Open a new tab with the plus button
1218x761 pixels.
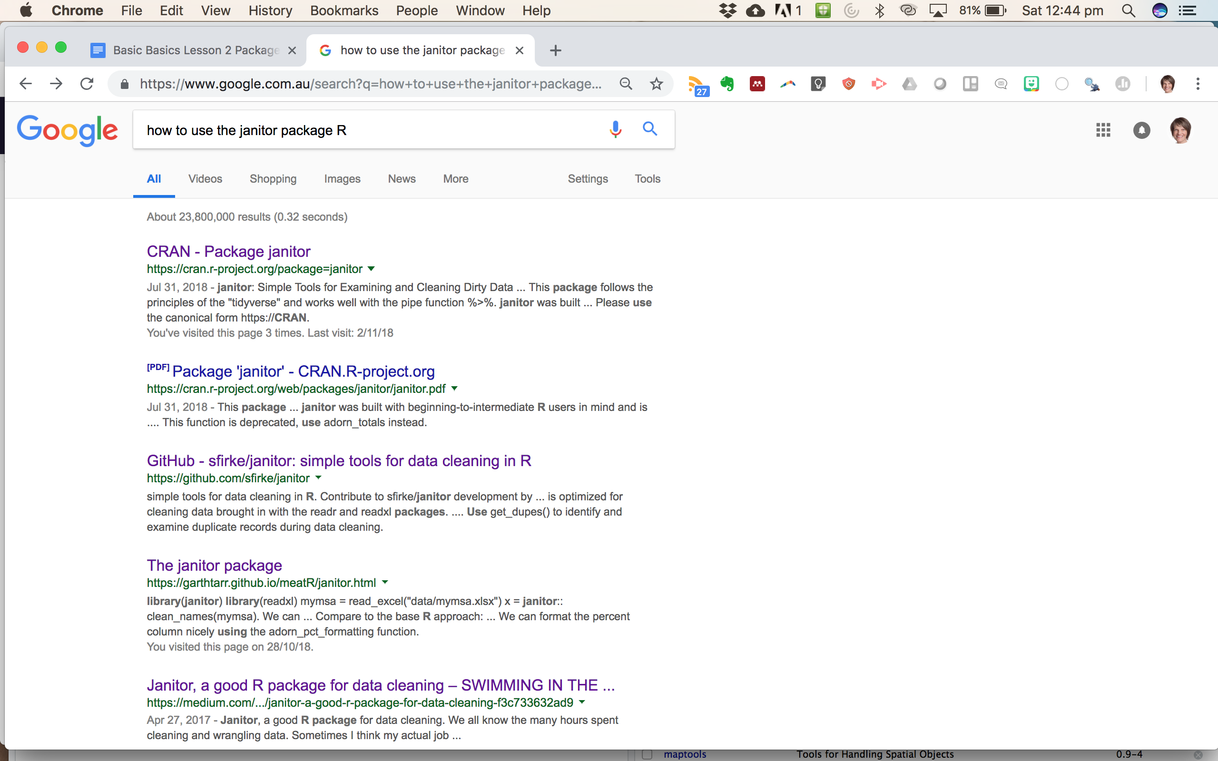pyautogui.click(x=555, y=50)
